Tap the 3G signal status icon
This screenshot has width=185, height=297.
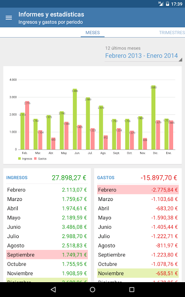coord(160,4)
